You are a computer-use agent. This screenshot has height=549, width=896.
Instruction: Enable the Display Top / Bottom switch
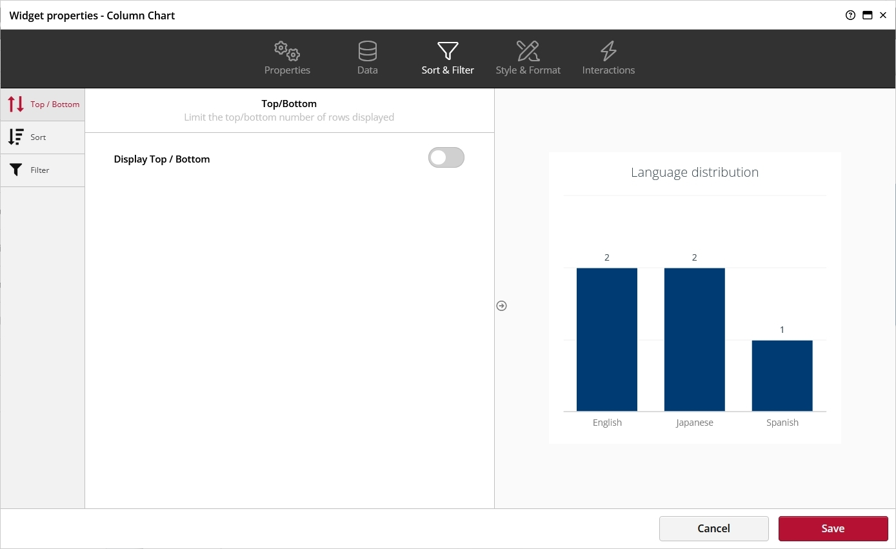tap(446, 157)
